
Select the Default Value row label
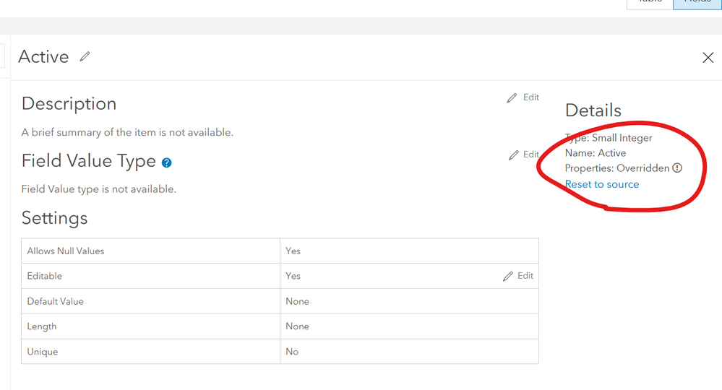click(56, 301)
